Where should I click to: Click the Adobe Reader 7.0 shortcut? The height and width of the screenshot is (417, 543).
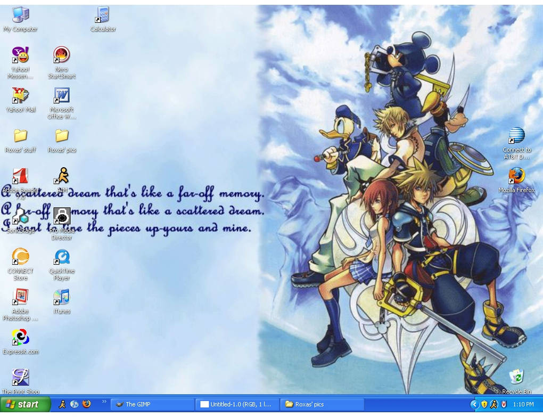[20, 184]
